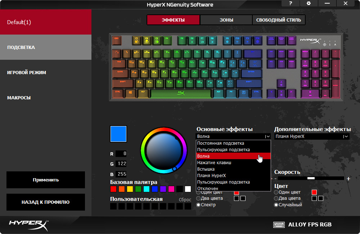Open the СВОБОДНЫЙ СТИЛЬ tab

(279, 20)
